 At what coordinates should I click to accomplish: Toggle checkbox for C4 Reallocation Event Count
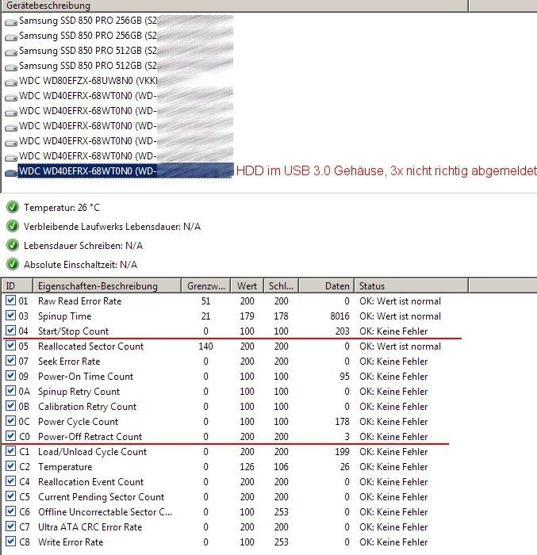(10, 481)
